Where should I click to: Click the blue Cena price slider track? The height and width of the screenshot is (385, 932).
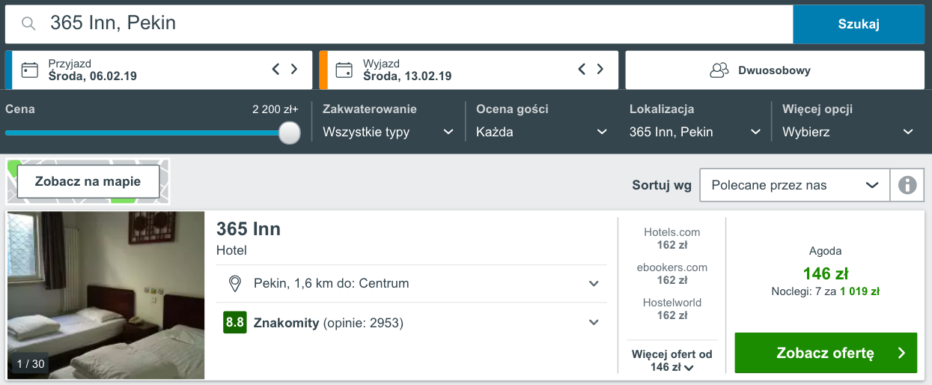point(142,133)
